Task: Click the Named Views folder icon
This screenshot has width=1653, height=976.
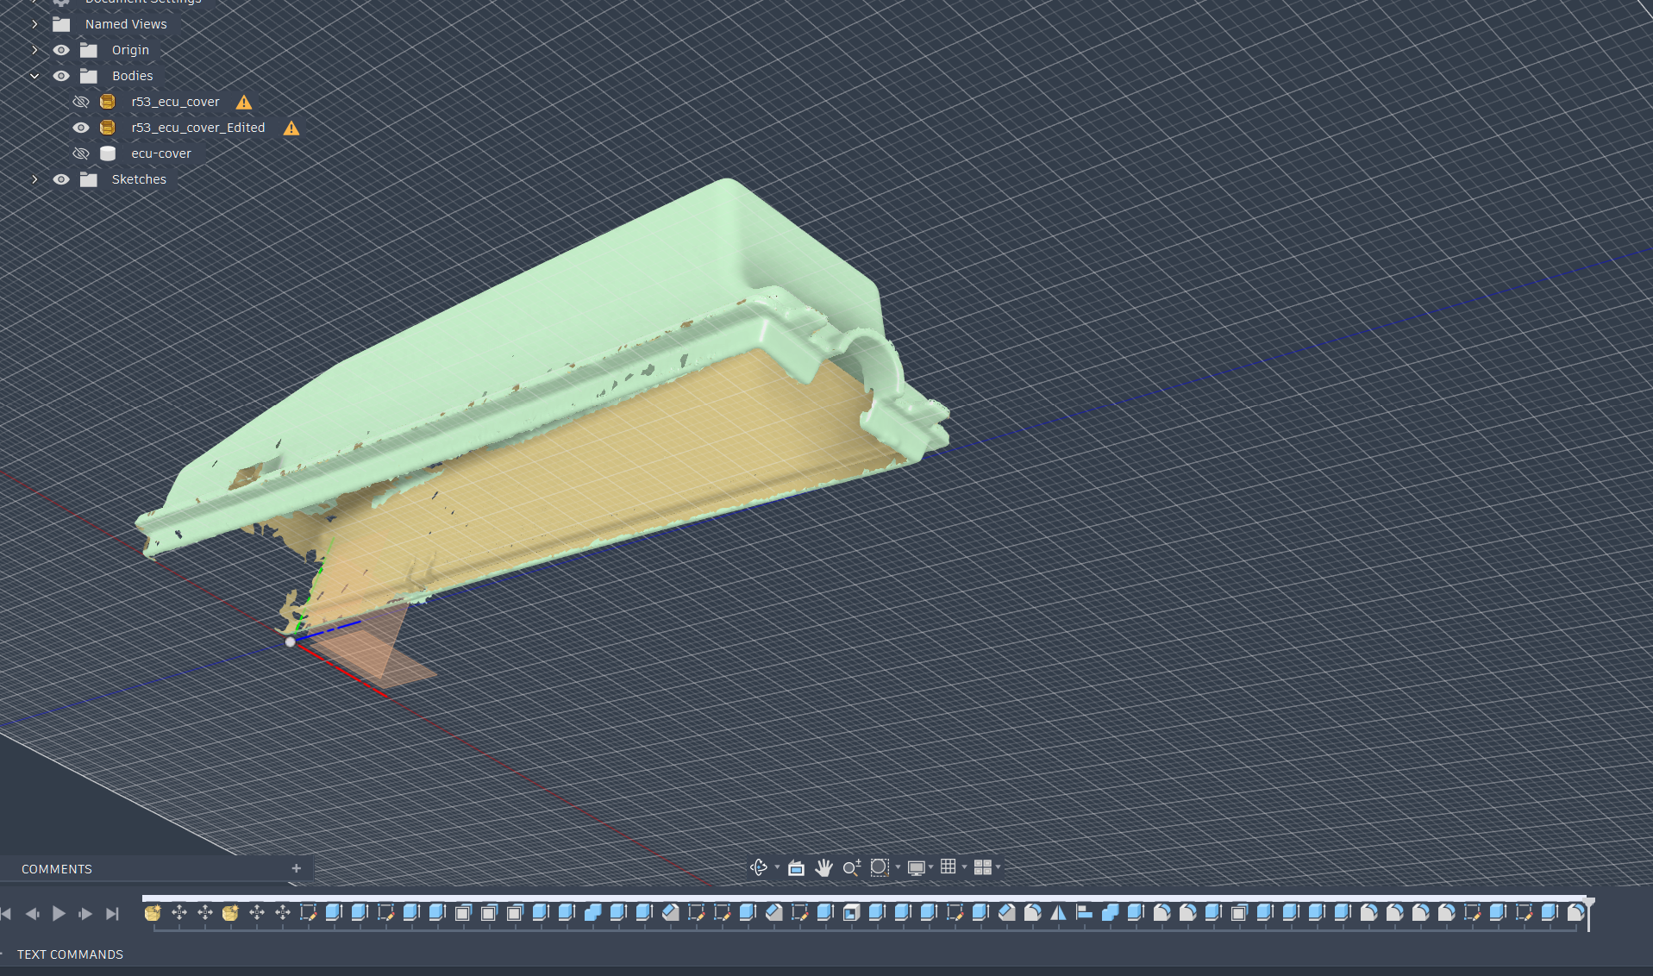Action: [61, 24]
